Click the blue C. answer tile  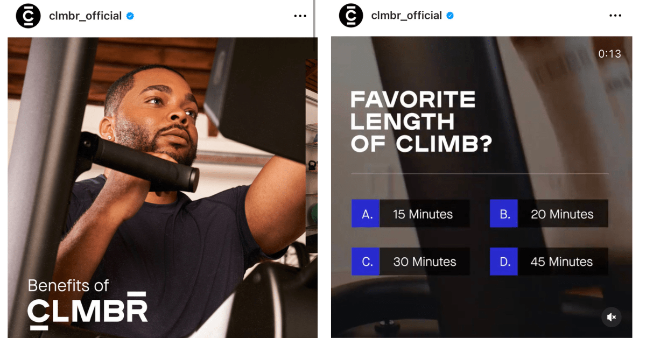pyautogui.click(x=366, y=262)
